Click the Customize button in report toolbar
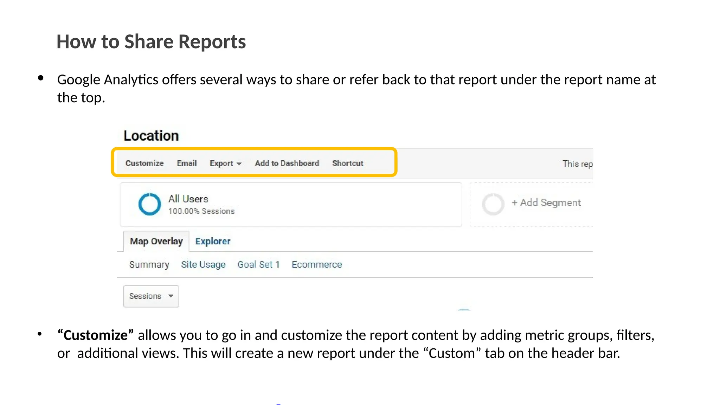 pos(144,163)
